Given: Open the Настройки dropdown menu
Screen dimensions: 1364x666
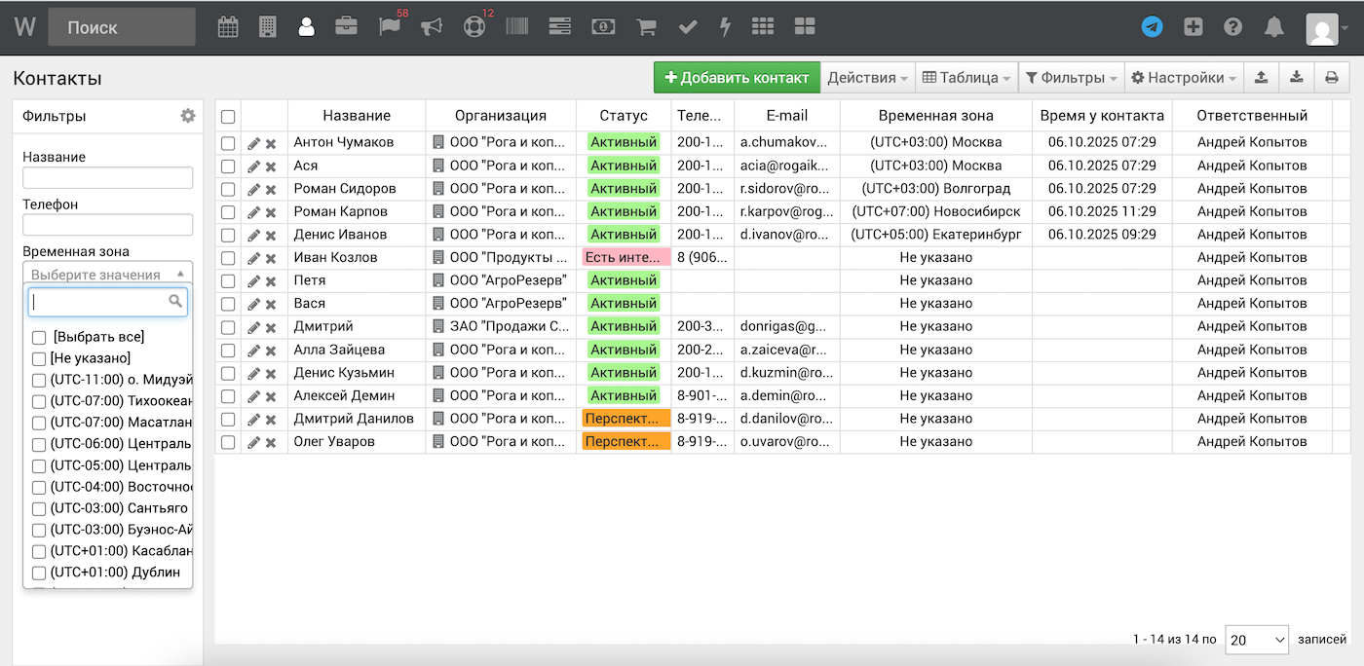Looking at the screenshot, I should click(x=1184, y=78).
